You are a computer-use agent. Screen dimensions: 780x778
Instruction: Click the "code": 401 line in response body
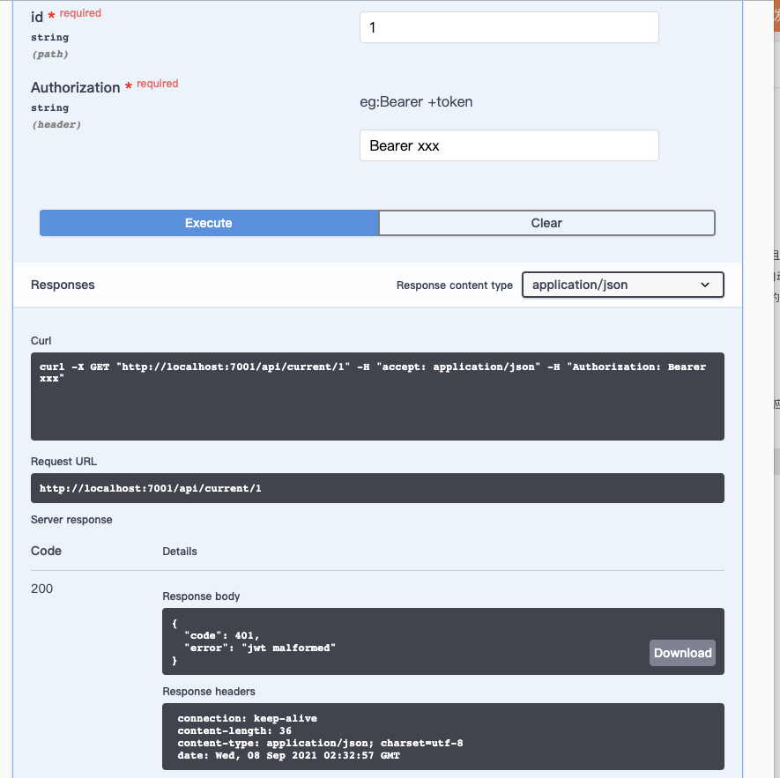[222, 635]
